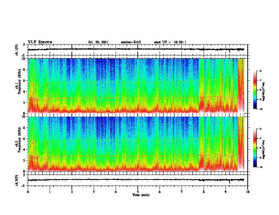Click the "ch.1(V)" axis label at top

[x=17, y=50]
